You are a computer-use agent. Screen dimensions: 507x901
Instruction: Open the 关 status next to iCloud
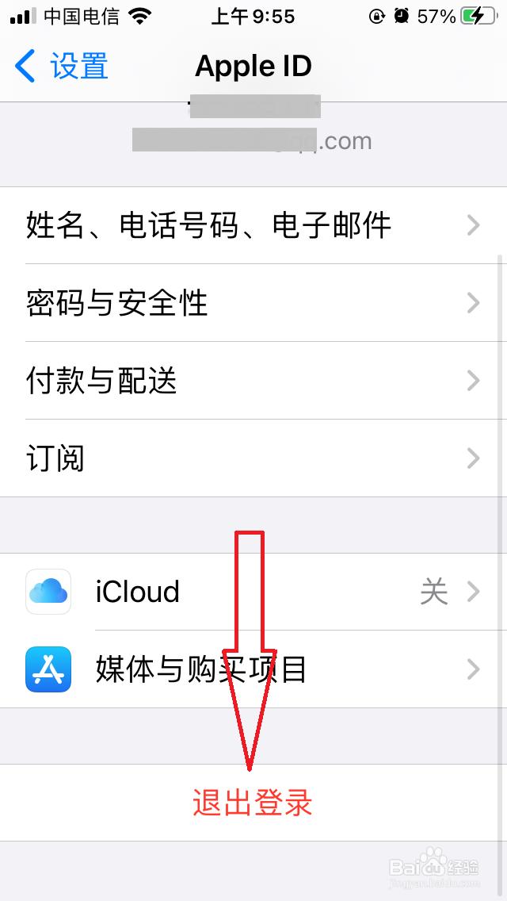(434, 592)
